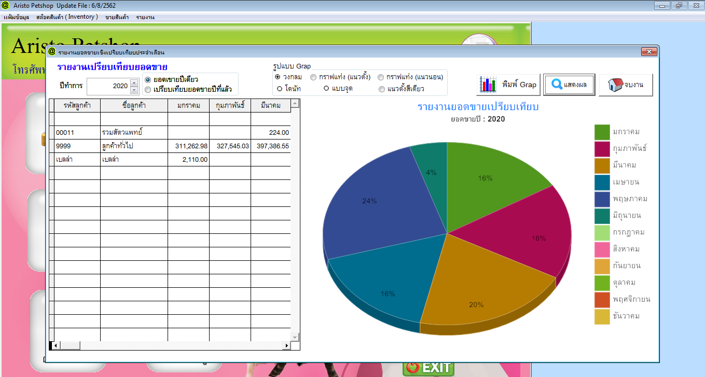705x377 pixels.
Task: Click the Aristo Petshop @ title bar icon
Action: coord(6,5)
